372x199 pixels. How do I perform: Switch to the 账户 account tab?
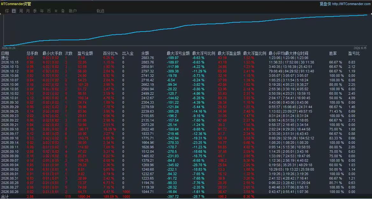click(x=73, y=11)
